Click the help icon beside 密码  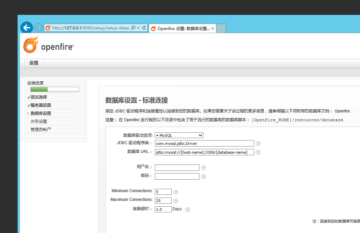click(x=203, y=177)
